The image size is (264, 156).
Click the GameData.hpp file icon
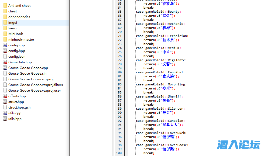pos(5,62)
